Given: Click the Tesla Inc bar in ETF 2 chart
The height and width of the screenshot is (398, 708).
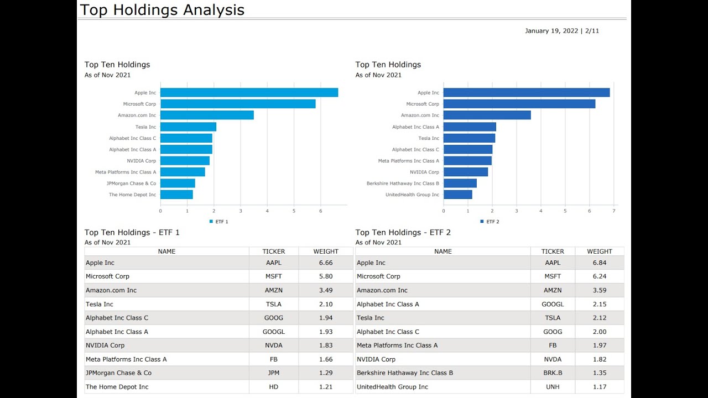Looking at the screenshot, I should tap(469, 138).
